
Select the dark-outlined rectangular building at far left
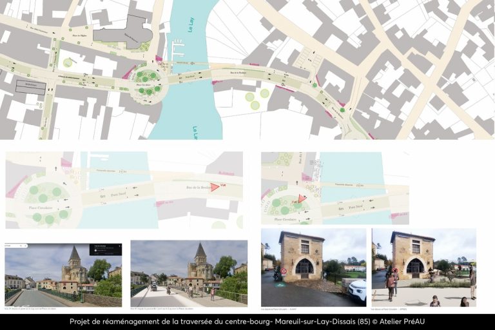coord(30,87)
